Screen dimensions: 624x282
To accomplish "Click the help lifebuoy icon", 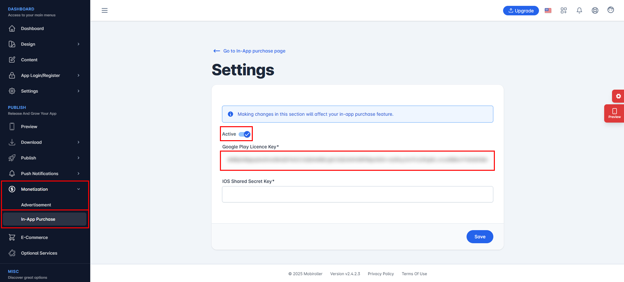I will coord(595,10).
